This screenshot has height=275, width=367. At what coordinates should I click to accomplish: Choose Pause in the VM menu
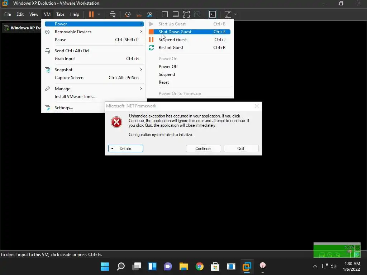[94, 40]
